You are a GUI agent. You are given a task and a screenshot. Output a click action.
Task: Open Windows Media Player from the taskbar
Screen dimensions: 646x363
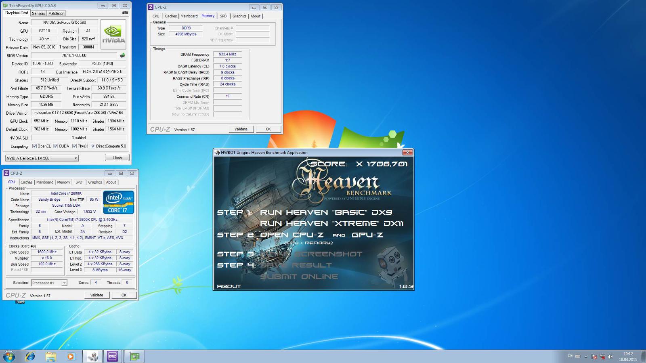[71, 356]
